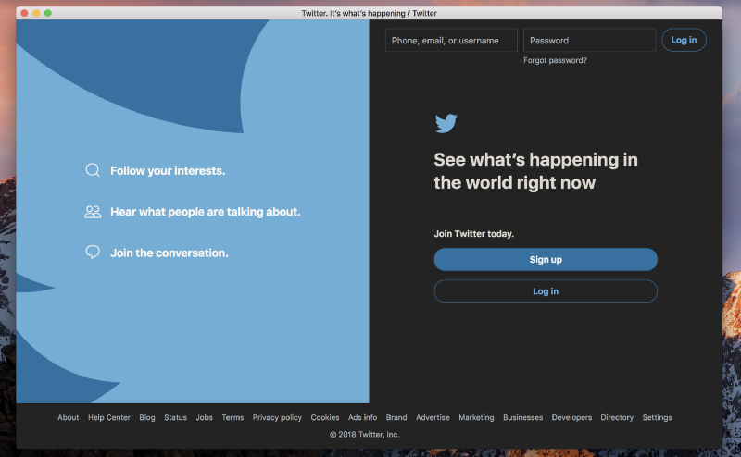
Task: Click the © 2018 Twitter, Inc. text
Action: point(364,435)
